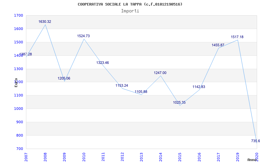260x163 pixels.
Task: Click the 1205.06 data label
Action: coord(64,78)
